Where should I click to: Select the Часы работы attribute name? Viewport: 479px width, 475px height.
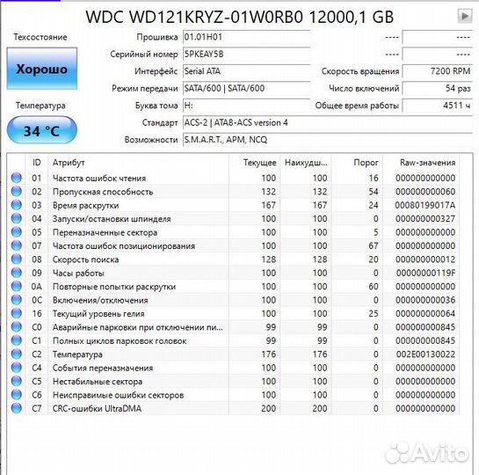(x=78, y=273)
